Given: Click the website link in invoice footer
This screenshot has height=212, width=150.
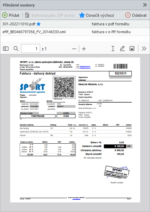Looking at the screenshot, I should [x=76, y=199].
